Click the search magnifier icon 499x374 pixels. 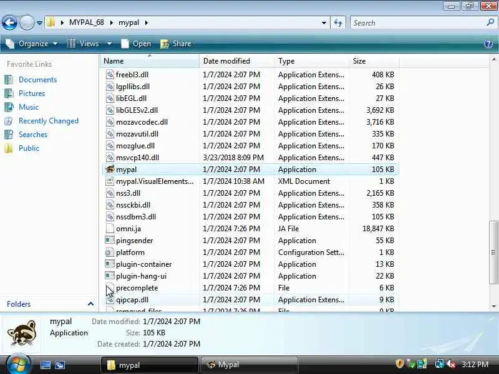pyautogui.click(x=490, y=22)
